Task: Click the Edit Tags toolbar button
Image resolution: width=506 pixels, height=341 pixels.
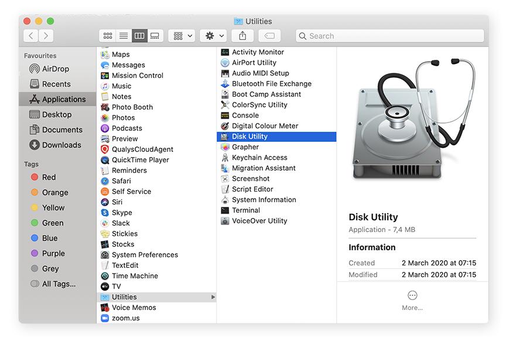Action: pyautogui.click(x=269, y=36)
